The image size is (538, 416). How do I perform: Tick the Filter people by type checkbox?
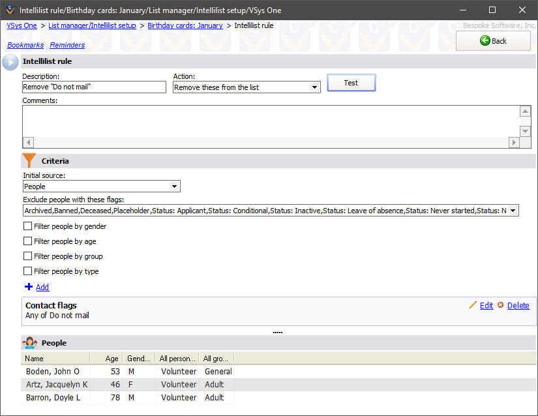pos(27,271)
